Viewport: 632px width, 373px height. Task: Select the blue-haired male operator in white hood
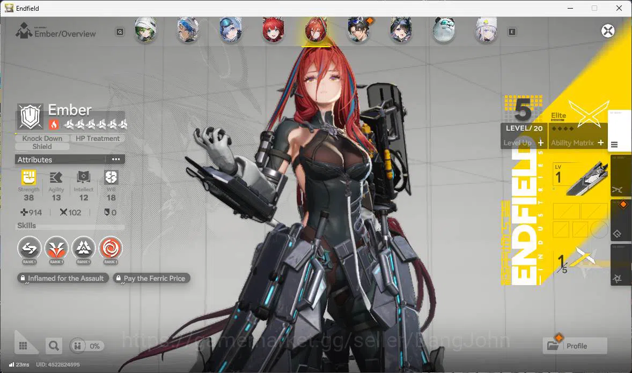tap(188, 30)
